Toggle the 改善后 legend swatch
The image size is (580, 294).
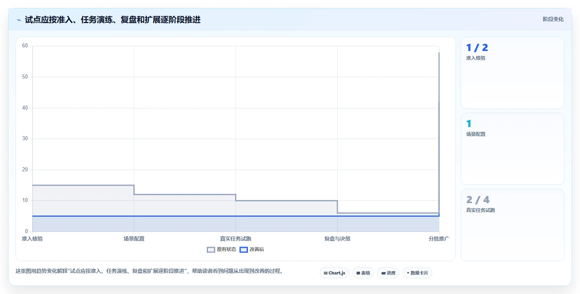tap(243, 250)
